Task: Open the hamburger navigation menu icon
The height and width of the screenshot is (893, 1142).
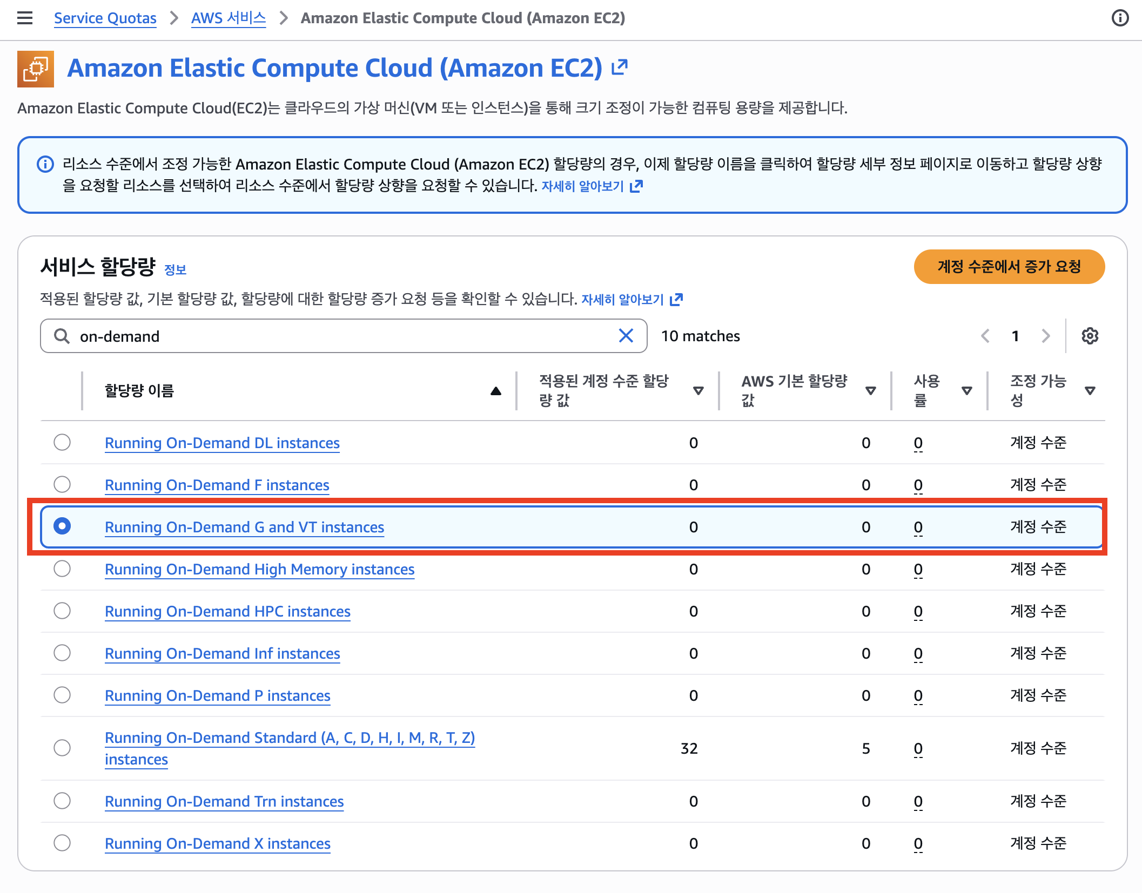Action: (x=25, y=18)
